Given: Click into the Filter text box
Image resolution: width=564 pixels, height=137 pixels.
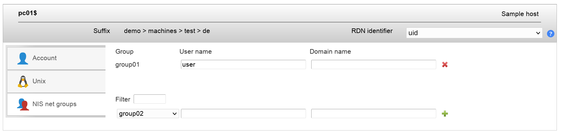Looking at the screenshot, I should (x=150, y=99).
